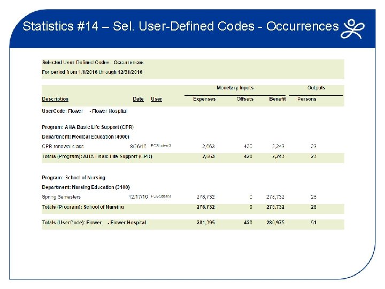
Task: Select the 'CPR renewal class' description
Action: click(63, 146)
